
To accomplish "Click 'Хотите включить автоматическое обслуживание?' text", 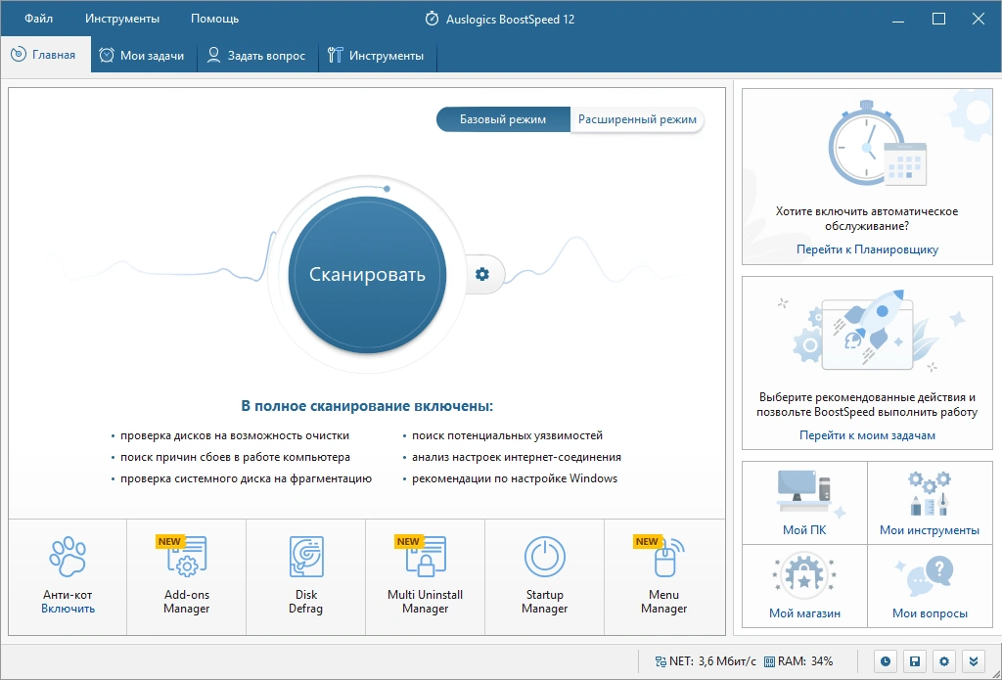I will [x=867, y=218].
